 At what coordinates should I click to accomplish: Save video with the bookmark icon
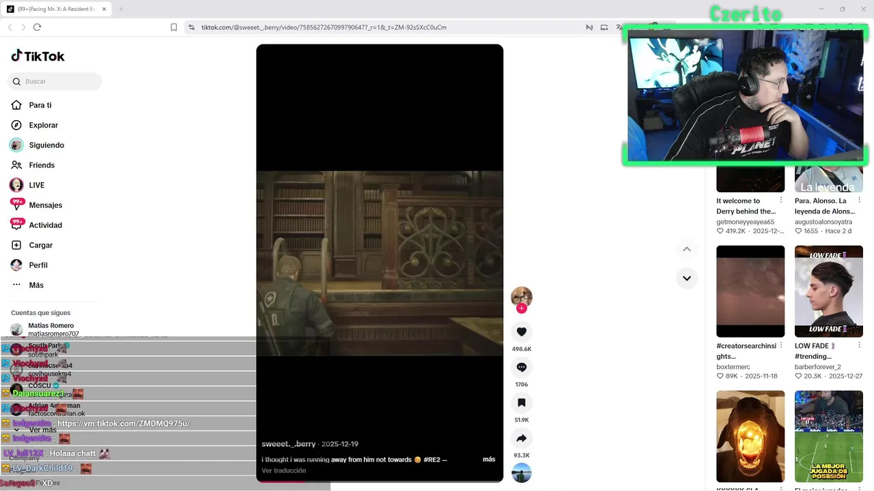point(522,402)
